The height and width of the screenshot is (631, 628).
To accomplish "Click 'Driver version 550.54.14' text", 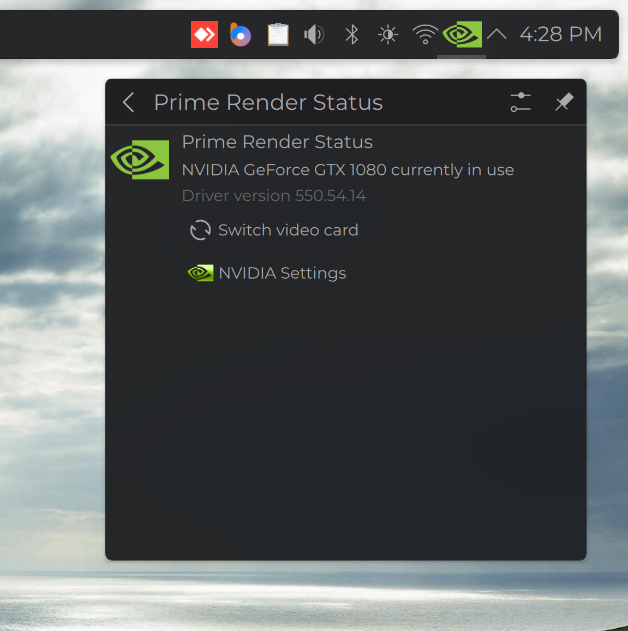I will (274, 196).
